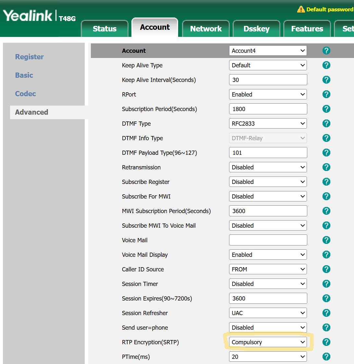This screenshot has height=364, width=354.
Task: Click the help icon next to RPort
Action: pos(326,94)
